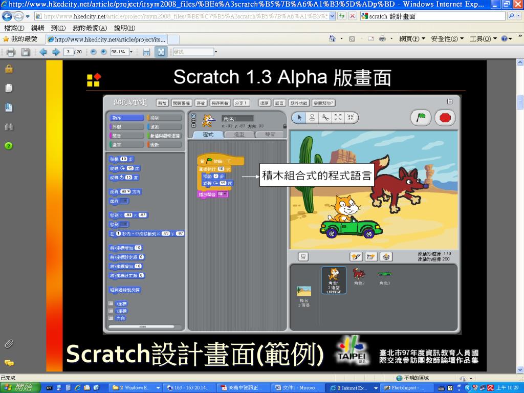Open the 我的最愛(A) menu

[x=90, y=28]
